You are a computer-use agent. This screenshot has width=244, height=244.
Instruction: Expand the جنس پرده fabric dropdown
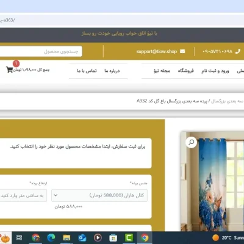[99, 195]
